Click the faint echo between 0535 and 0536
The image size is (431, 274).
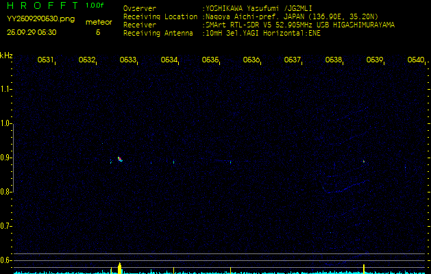tap(230, 162)
